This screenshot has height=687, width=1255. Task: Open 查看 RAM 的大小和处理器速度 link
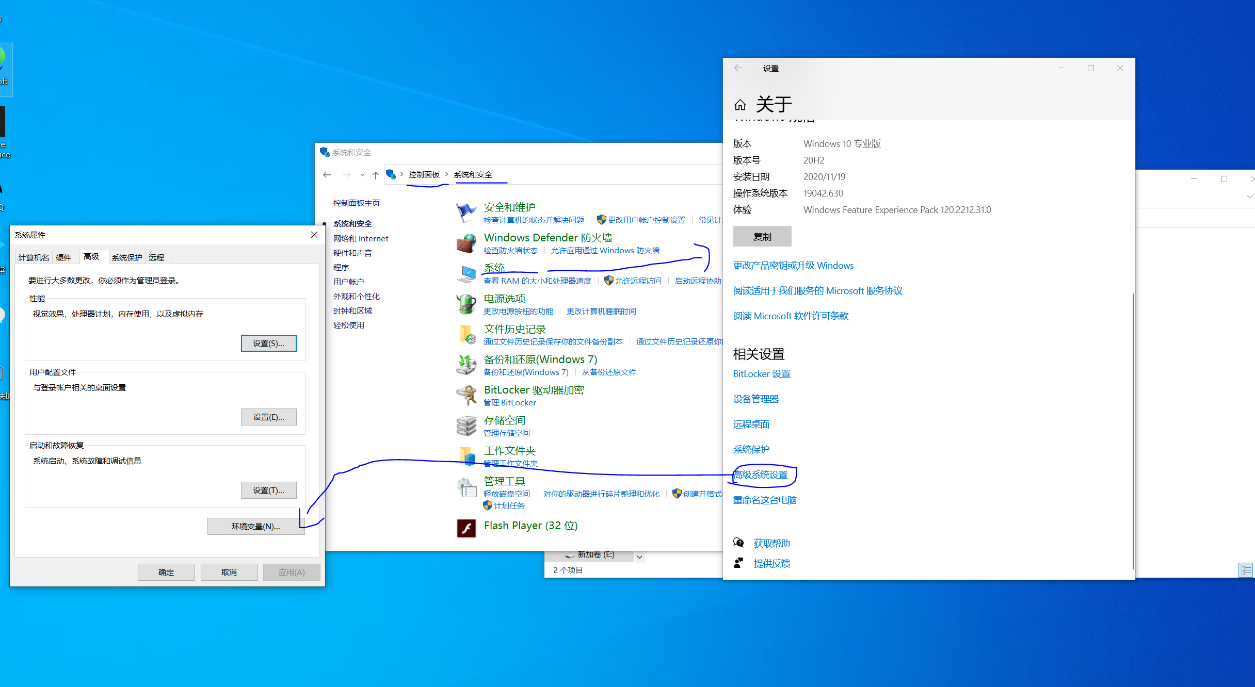[537, 281]
